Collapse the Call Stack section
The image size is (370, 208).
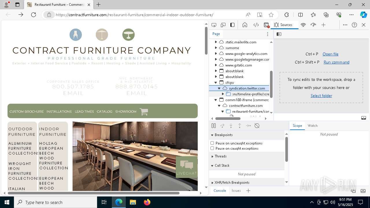point(212,166)
